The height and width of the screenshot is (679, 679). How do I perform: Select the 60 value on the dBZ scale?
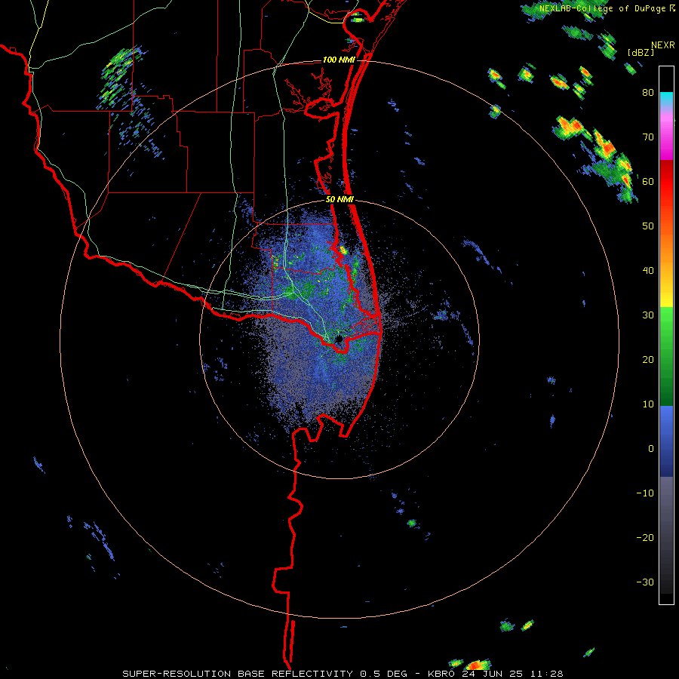(x=648, y=181)
